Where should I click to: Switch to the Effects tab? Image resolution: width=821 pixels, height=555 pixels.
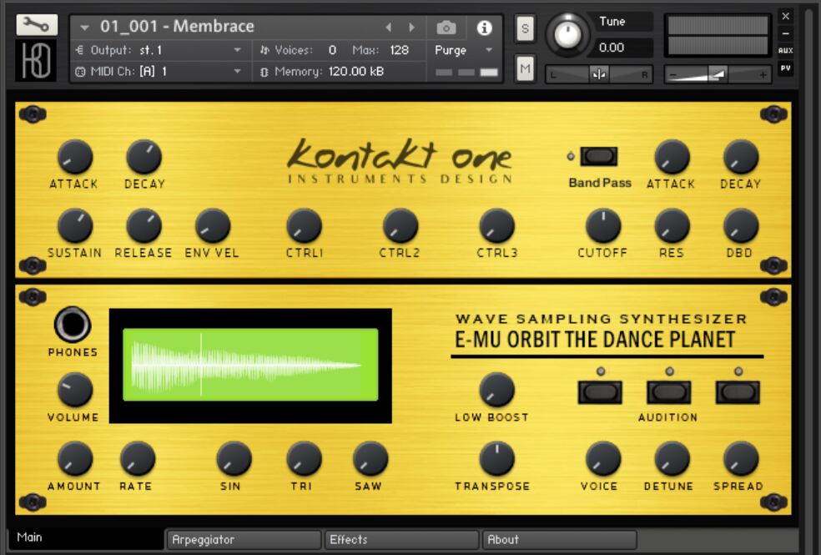coord(401,540)
